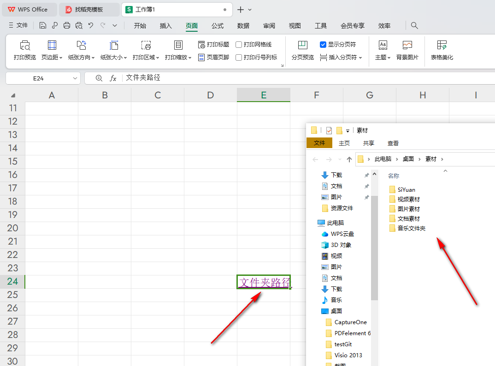
Task: Switch to the 公式 tab
Action: pyautogui.click(x=218, y=26)
